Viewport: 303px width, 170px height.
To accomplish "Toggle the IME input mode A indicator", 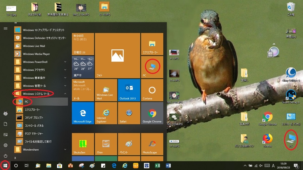I will (x=273, y=166).
